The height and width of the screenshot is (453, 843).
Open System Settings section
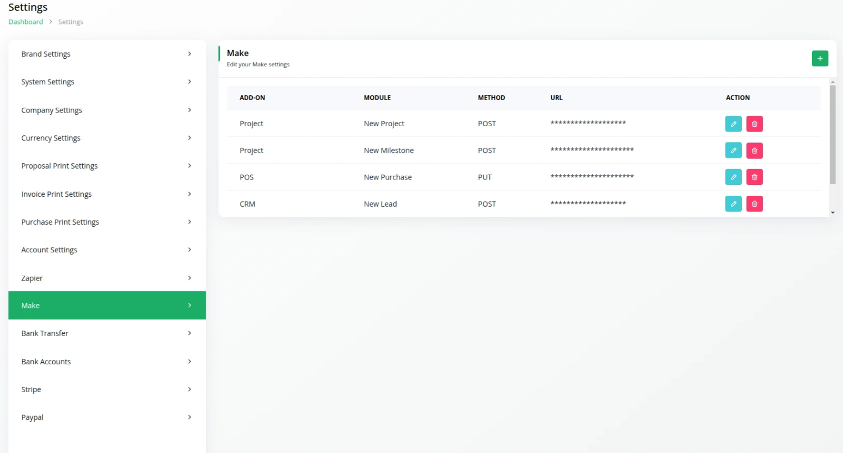[107, 82]
